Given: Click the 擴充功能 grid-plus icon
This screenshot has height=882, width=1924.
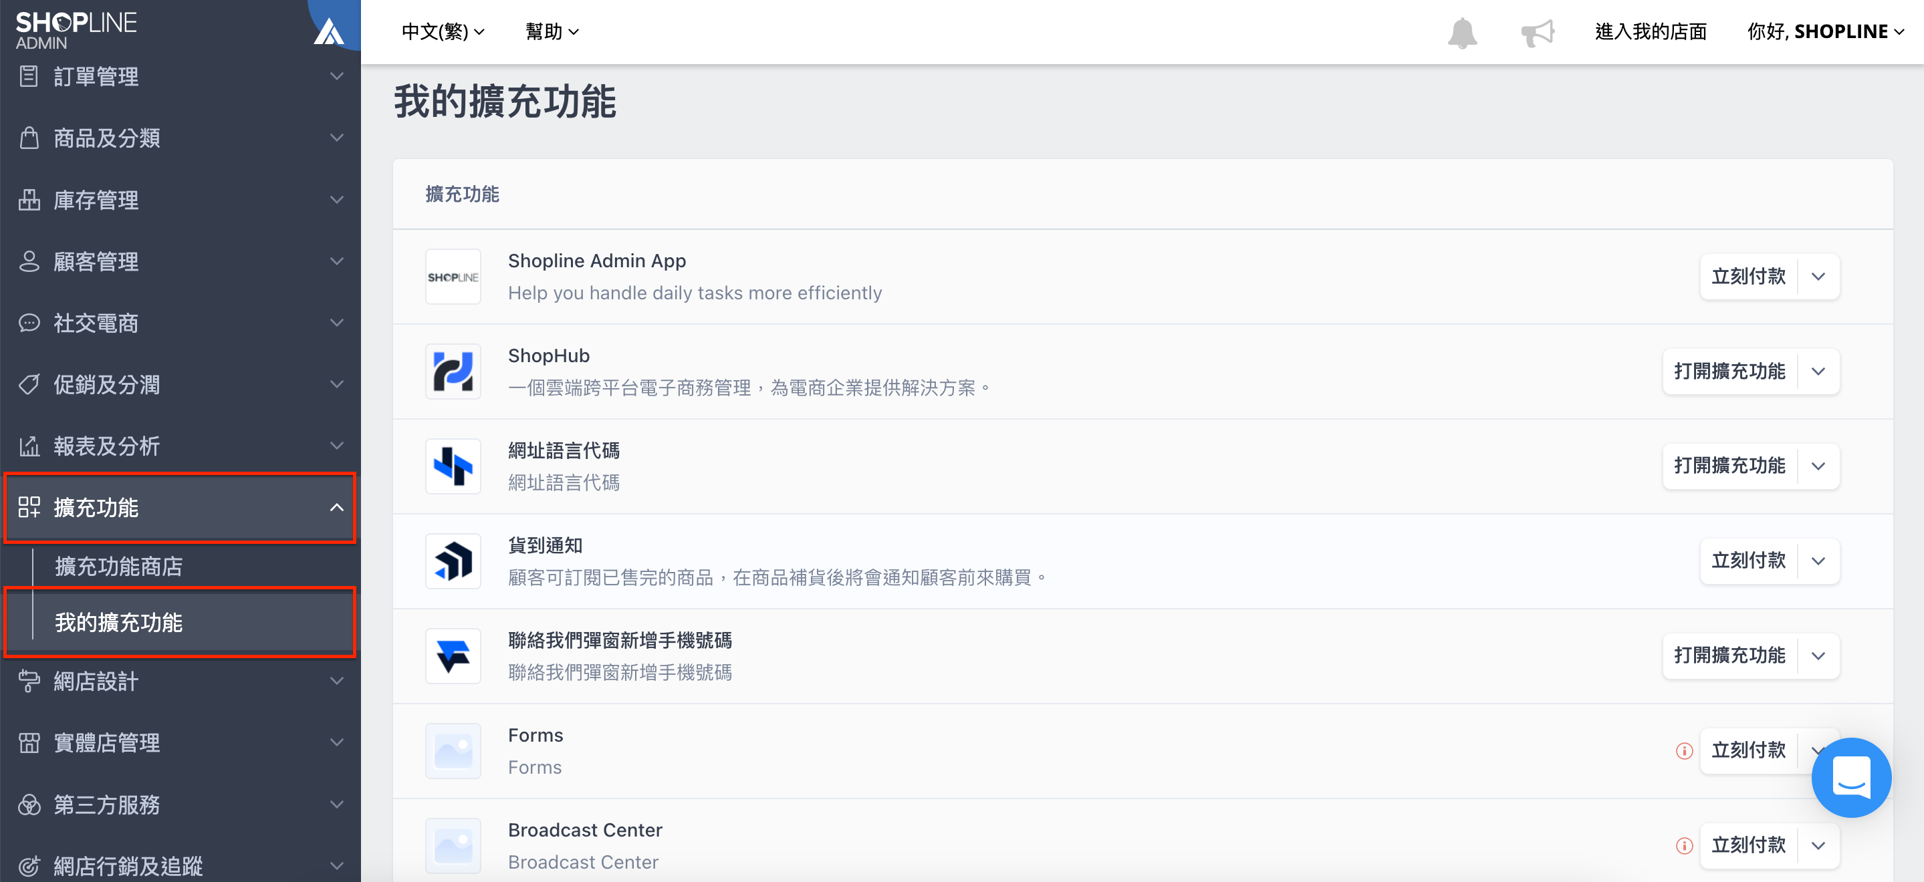Looking at the screenshot, I should 28,507.
